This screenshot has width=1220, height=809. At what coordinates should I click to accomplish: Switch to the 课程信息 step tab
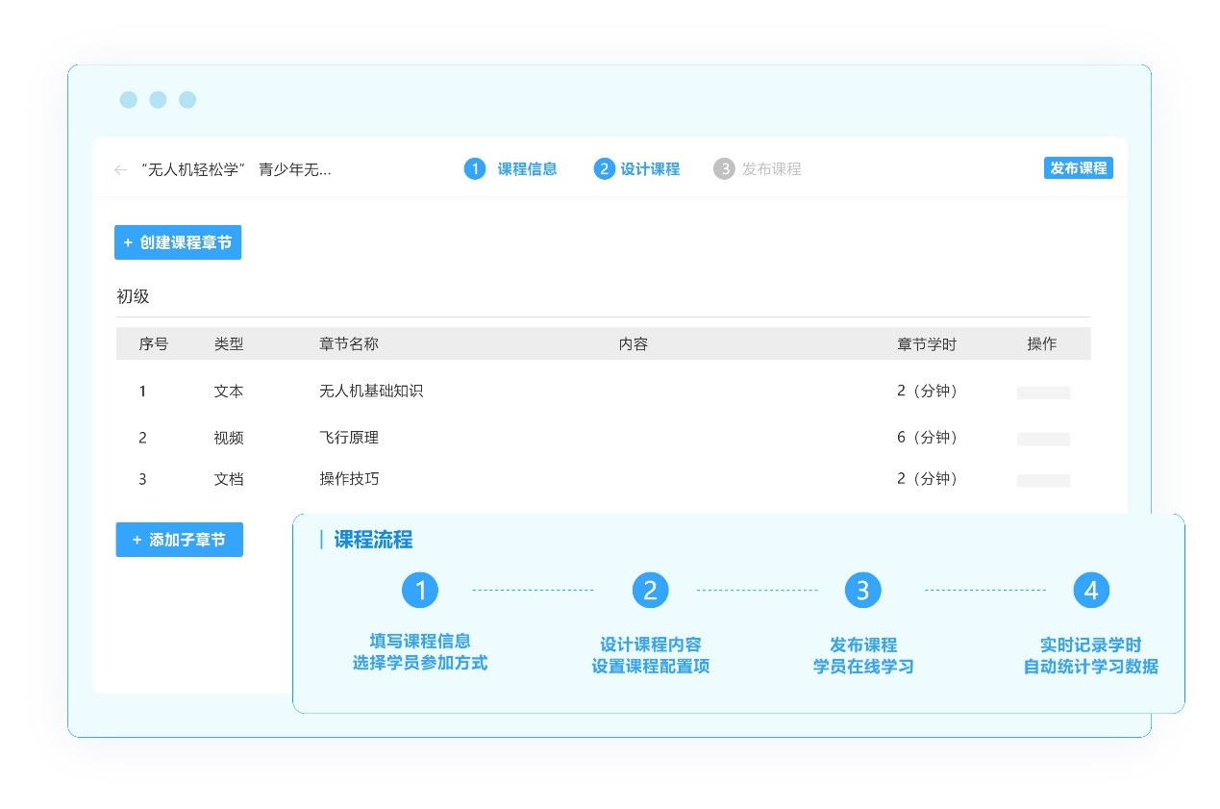coord(527,169)
